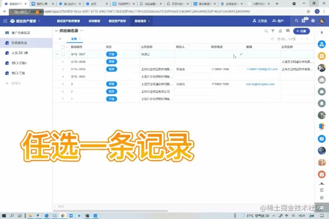329x219 pixels.
Task: Click 上海万企明道有限公司 cell
Action: point(157,92)
